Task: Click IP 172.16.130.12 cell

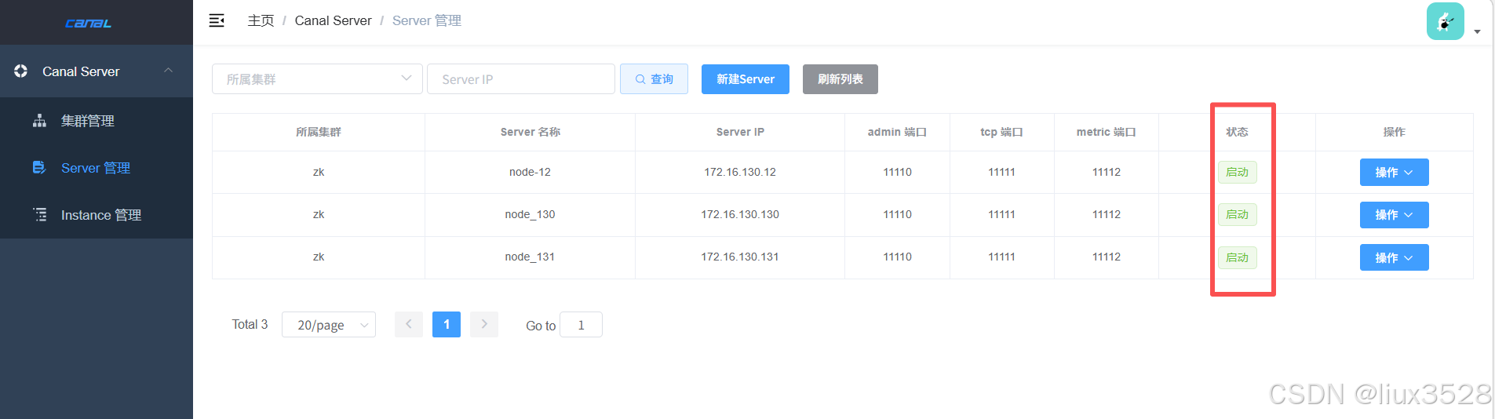Action: pyautogui.click(x=740, y=172)
